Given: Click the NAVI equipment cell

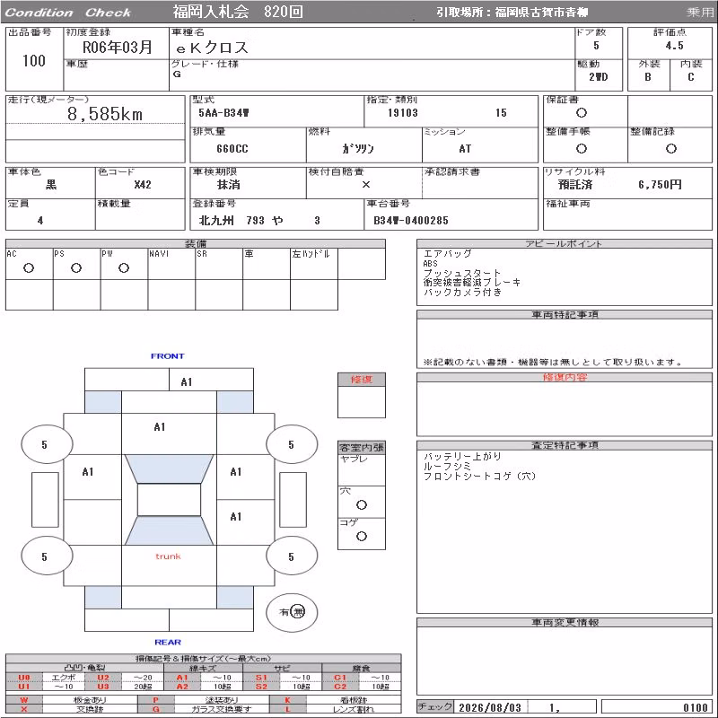Looking at the screenshot, I should click(x=171, y=264).
